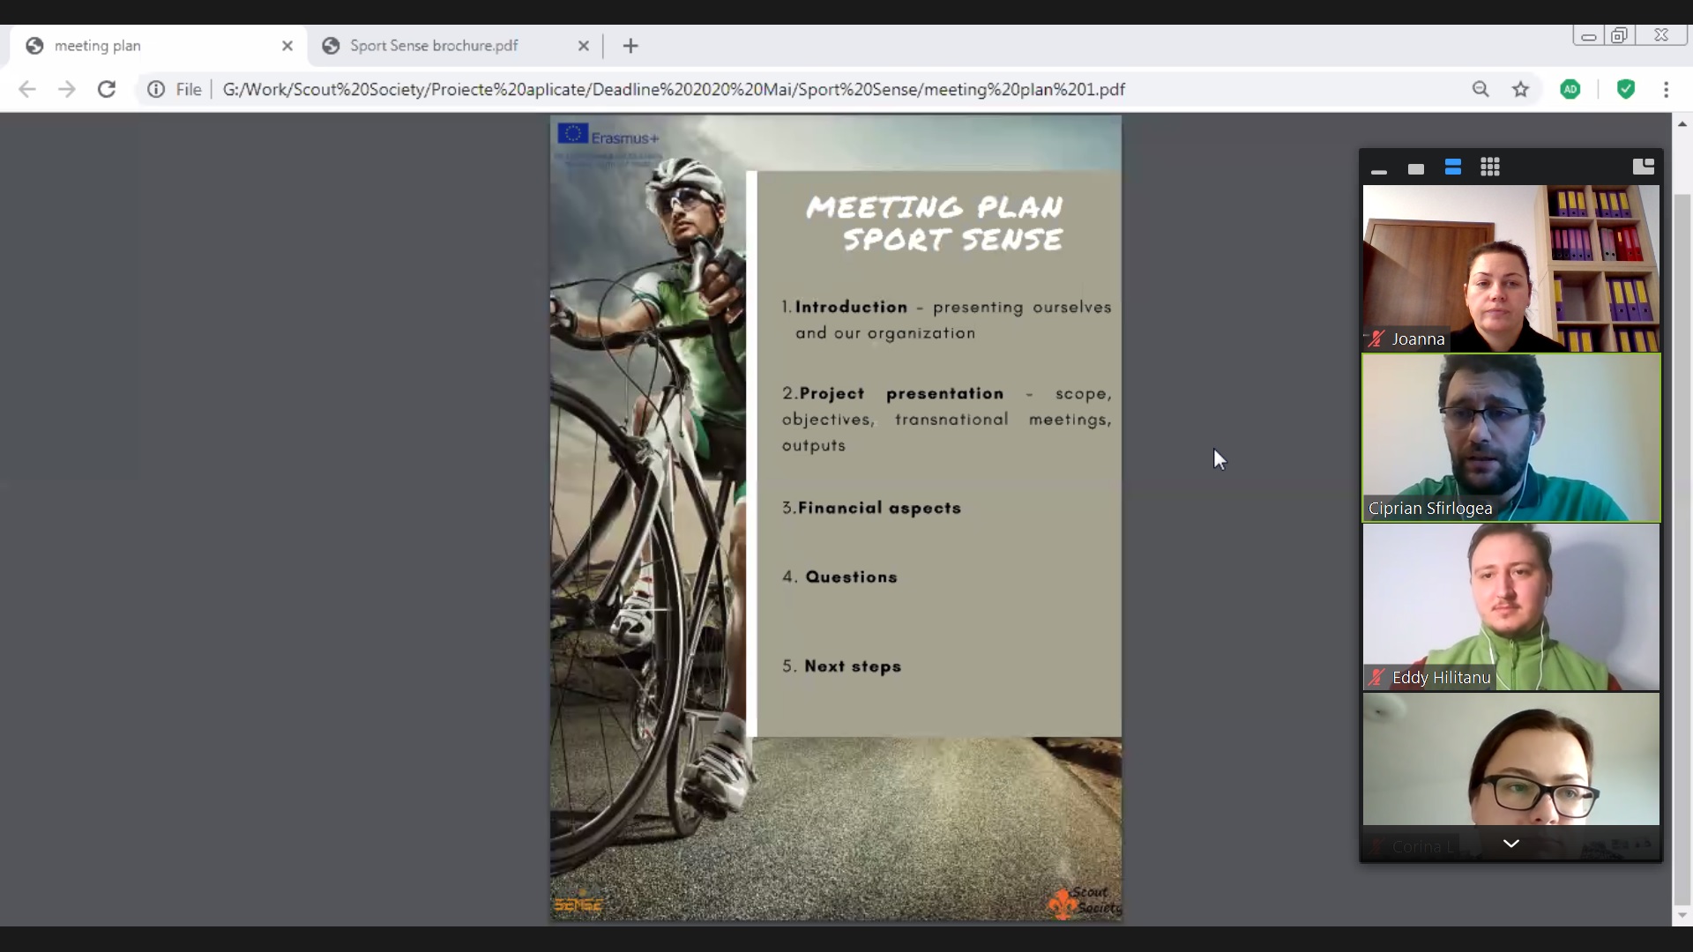Viewport: 1693px width, 952px height.
Task: Click the Project presentation item
Action: (946, 420)
